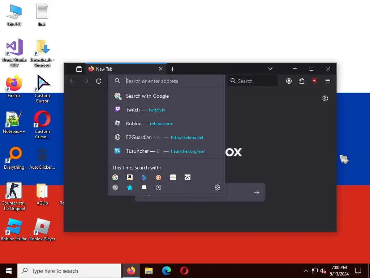Select the Notepad++ desktop shortcut
Image resolution: width=370 pixels, height=278 pixels.
point(14,122)
